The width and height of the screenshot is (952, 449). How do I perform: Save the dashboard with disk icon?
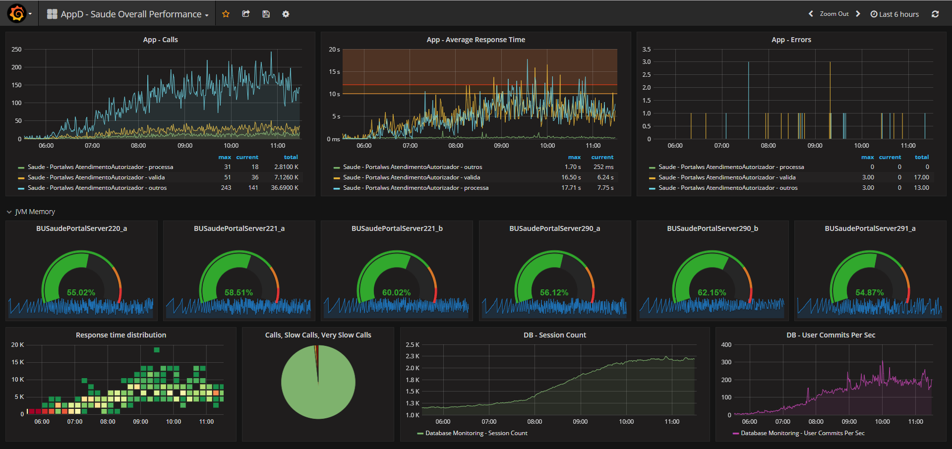[266, 14]
